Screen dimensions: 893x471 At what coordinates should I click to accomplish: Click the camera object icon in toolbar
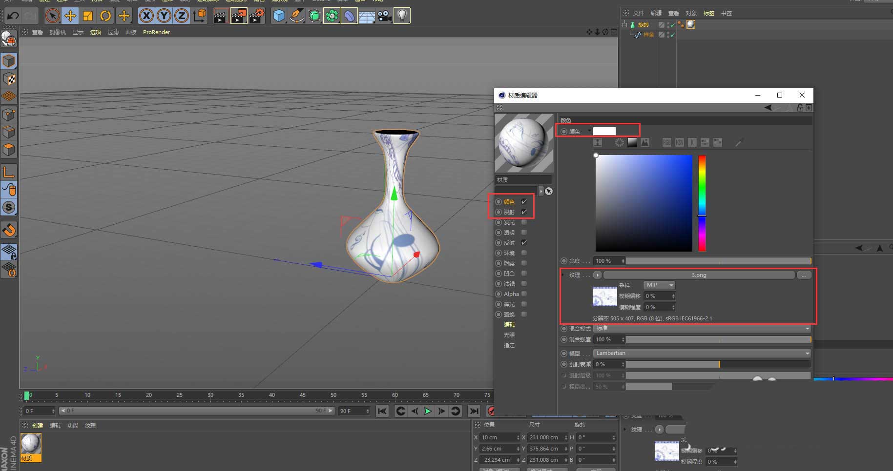pyautogui.click(x=385, y=16)
